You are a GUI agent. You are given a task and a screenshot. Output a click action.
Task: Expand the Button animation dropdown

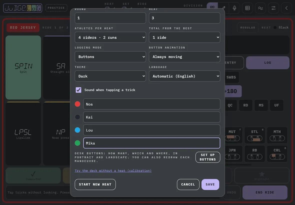point(184,56)
